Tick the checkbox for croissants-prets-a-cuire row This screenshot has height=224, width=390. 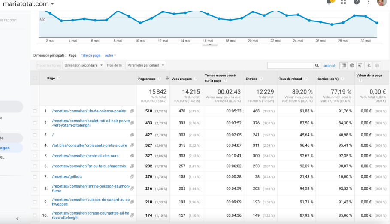[35, 145]
